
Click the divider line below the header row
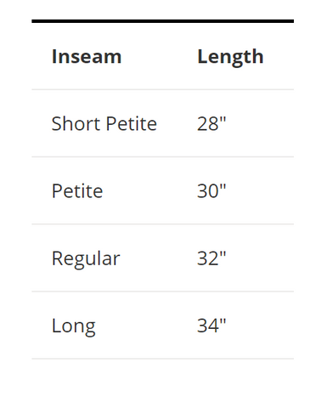click(x=163, y=89)
